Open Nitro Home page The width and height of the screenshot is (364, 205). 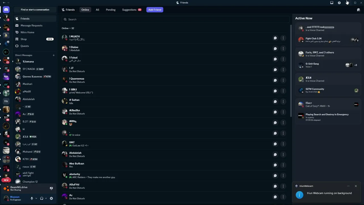pos(35,32)
